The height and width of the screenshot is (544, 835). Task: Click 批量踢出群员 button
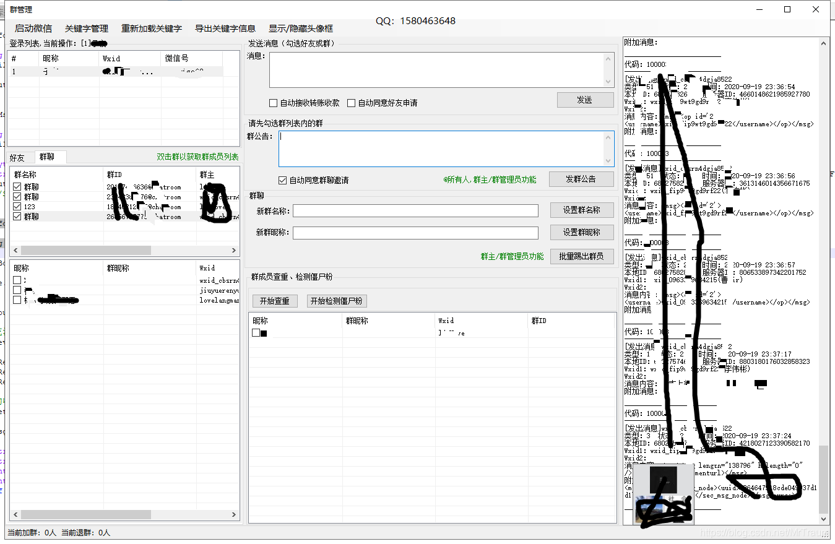[x=582, y=256]
